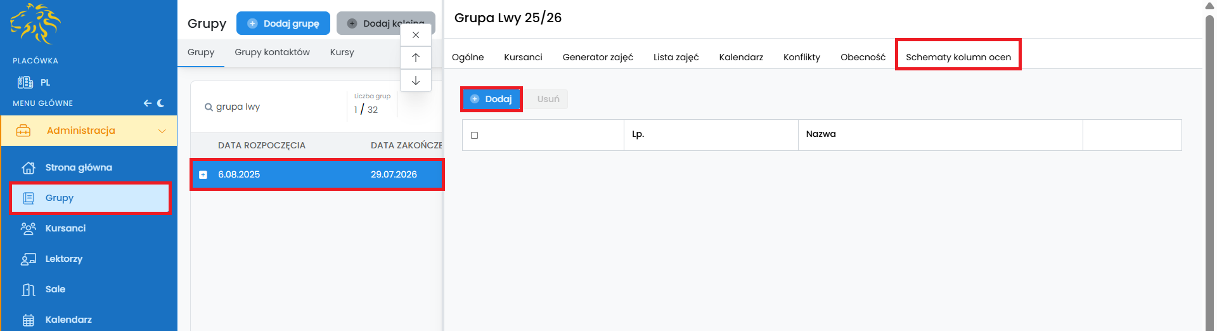
Task: Open Sale from the sidebar
Action: click(55, 289)
